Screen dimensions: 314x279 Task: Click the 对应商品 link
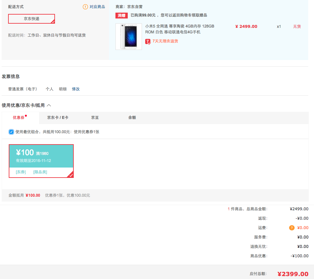pos(97,7)
